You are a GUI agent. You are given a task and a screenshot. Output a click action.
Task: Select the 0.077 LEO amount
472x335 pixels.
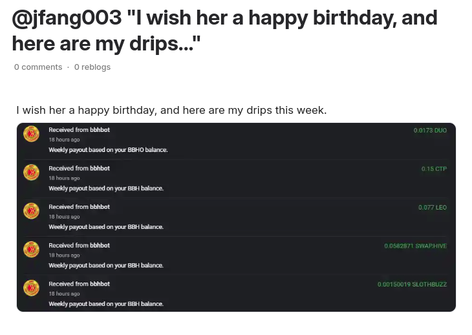pyautogui.click(x=433, y=208)
